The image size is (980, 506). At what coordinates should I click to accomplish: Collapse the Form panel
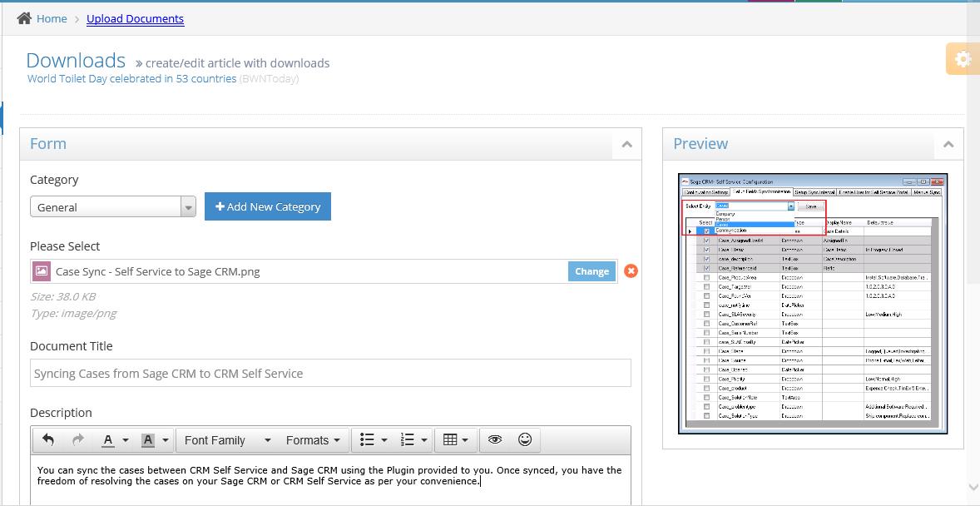(x=627, y=144)
